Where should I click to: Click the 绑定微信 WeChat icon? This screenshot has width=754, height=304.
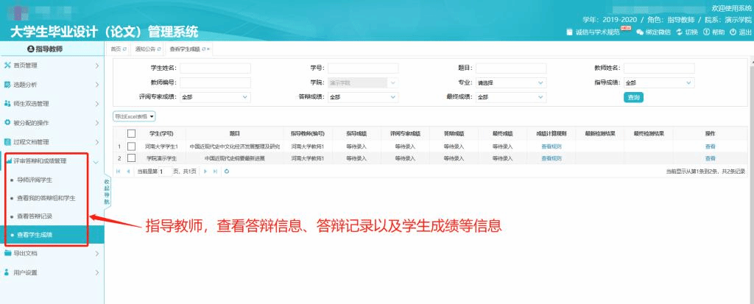coord(641,32)
